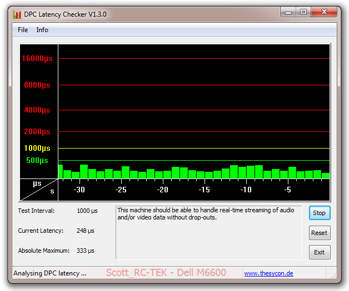
Task: Click the DPC Latency Checker V1.3.0 title
Action: [65, 14]
